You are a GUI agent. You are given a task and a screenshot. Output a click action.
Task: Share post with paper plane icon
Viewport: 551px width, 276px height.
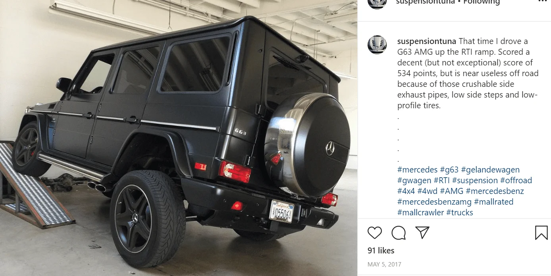pyautogui.click(x=422, y=232)
